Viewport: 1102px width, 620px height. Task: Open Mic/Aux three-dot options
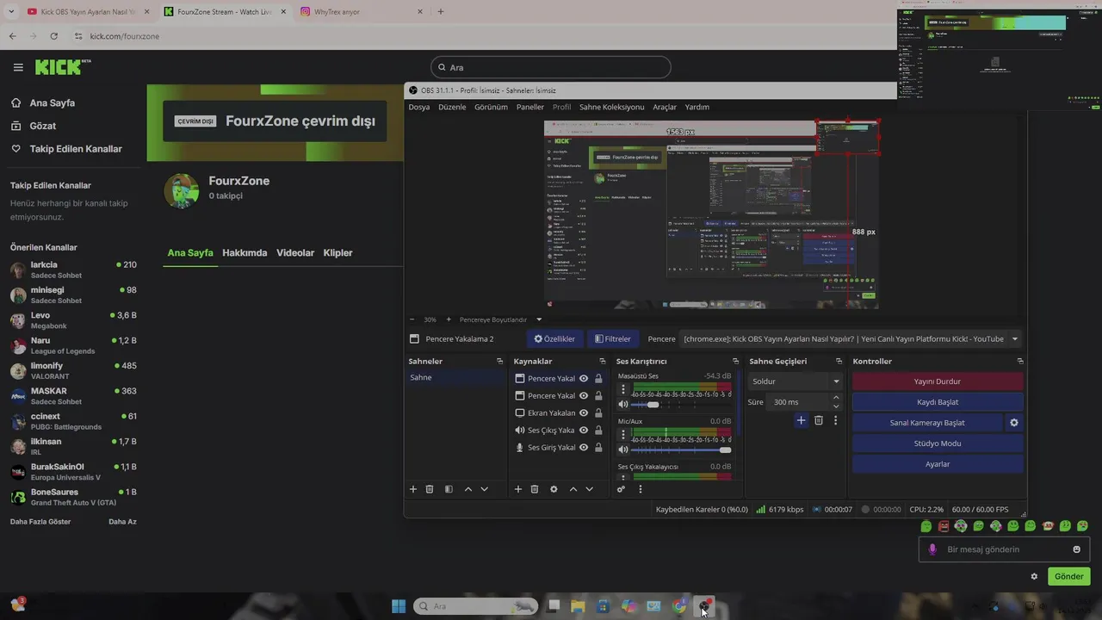[623, 435]
